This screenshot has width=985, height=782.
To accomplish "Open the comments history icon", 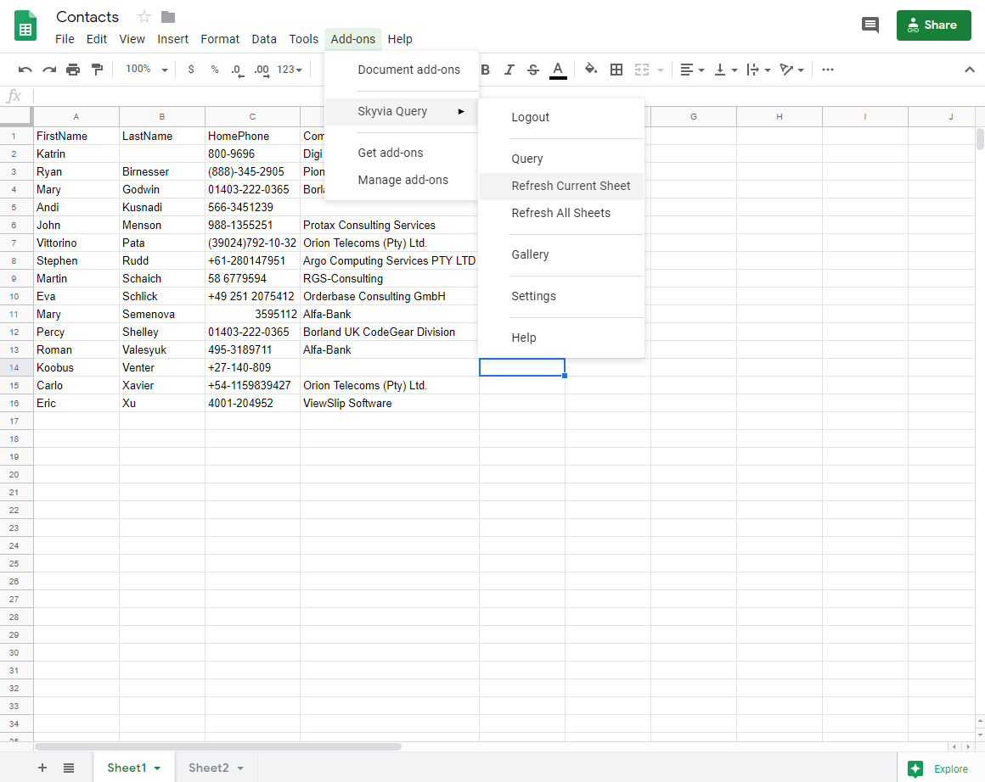I will point(870,25).
